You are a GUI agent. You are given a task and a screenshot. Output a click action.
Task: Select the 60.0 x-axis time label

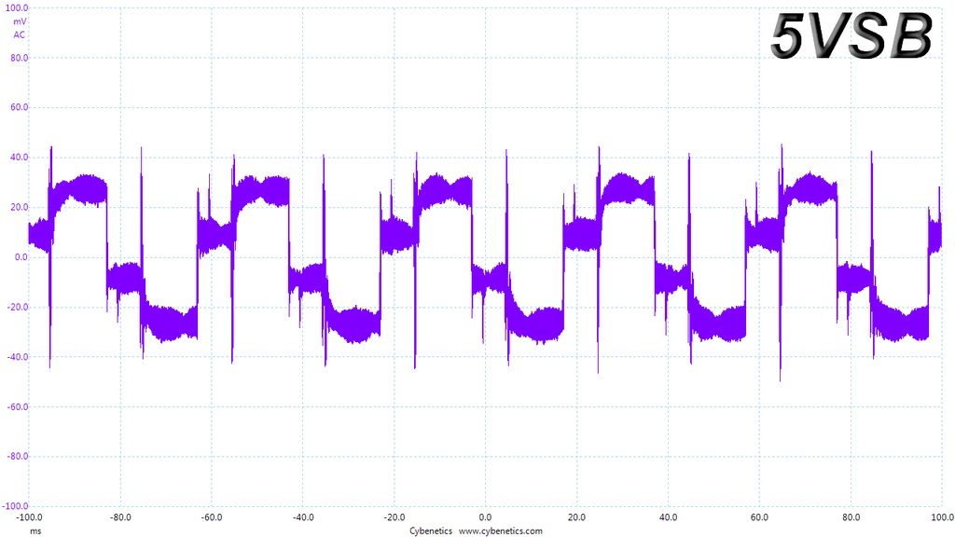[759, 517]
